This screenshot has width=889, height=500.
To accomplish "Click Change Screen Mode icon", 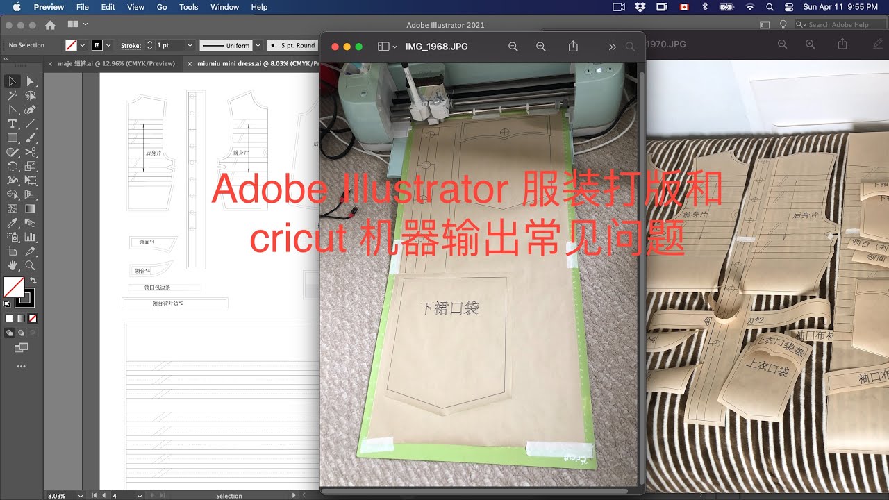I will point(22,347).
